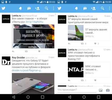Screen dimensions: 112x100
Task: Tap the Что происходит? compose field
Action: (x=77, y=90)
